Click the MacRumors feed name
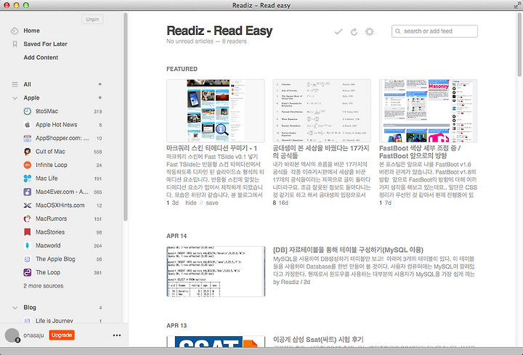Image resolution: width=523 pixels, height=355 pixels. [52, 219]
